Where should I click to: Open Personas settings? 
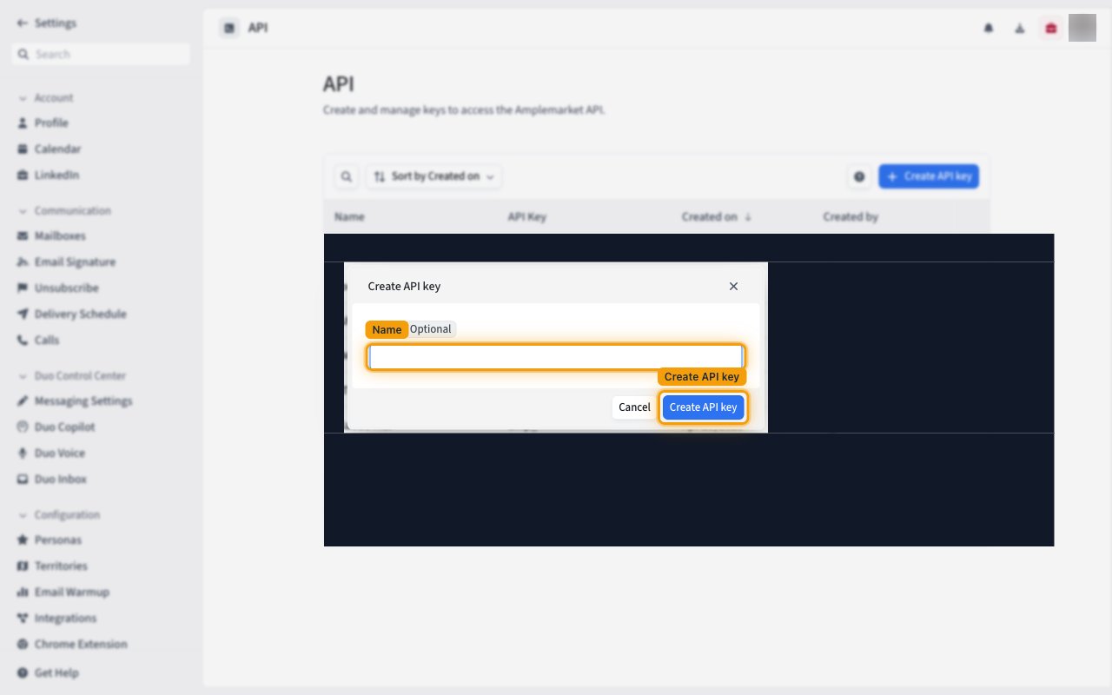(57, 540)
